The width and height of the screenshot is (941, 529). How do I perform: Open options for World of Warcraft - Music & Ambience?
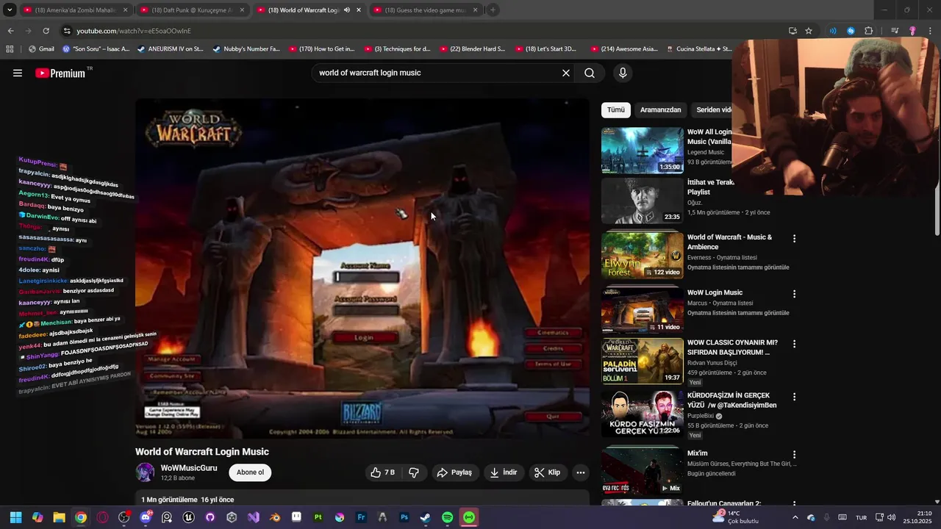(x=794, y=239)
